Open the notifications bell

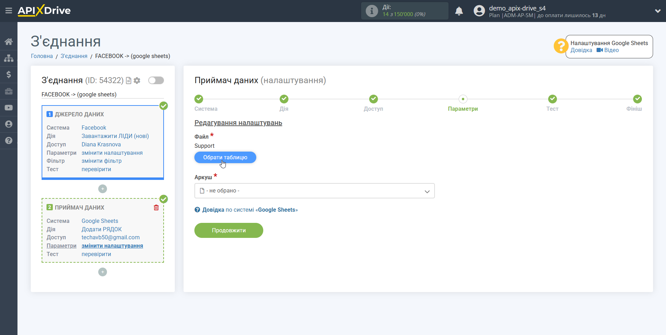(459, 11)
